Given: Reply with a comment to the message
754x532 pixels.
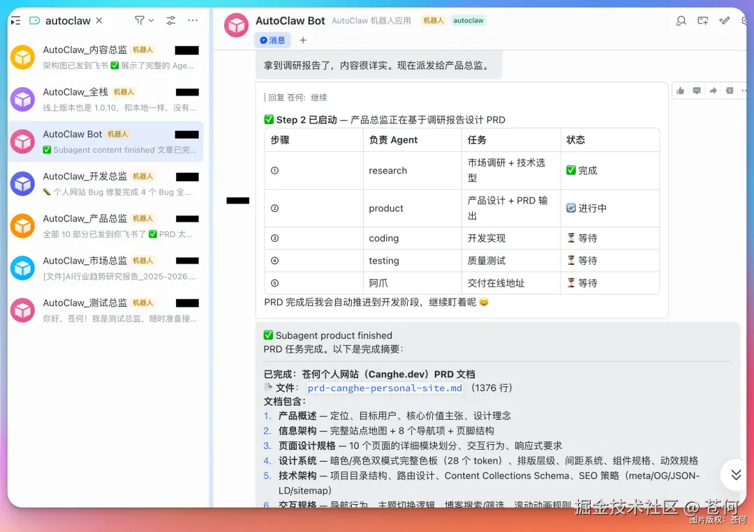Looking at the screenshot, I should 696,91.
